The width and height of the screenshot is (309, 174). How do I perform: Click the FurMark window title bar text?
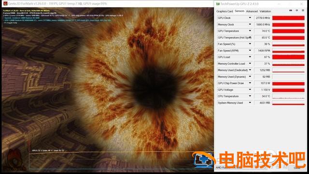pos(57,3)
